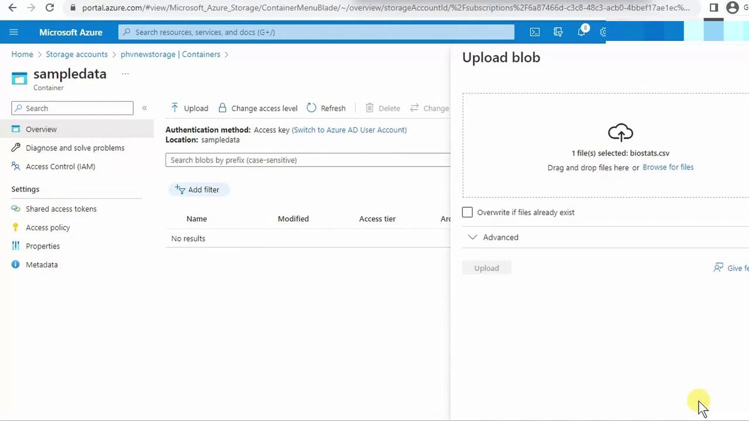Screen dimensions: 749x421
Task: Click the 'No results' text
Action: click(x=188, y=239)
